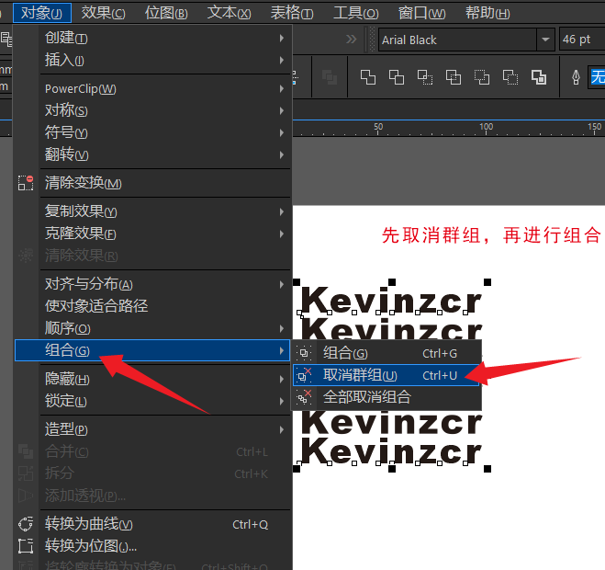Expand the 对齐与分布 submenu
This screenshot has height=570, width=605.
coord(282,284)
